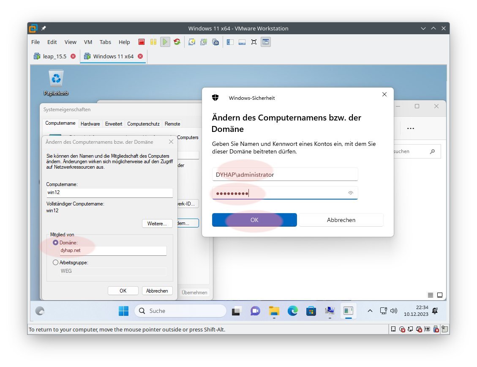Open Microsoft Edge from the taskbar
Screen dimensions: 477x367
pos(293,311)
